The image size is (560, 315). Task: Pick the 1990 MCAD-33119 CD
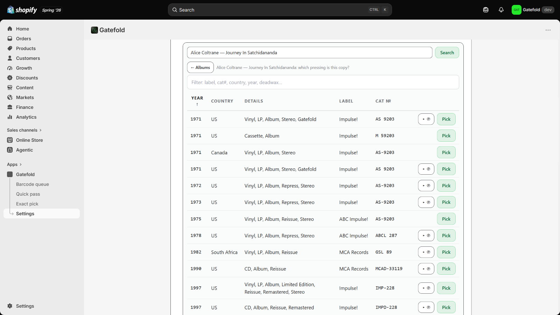[x=446, y=269]
